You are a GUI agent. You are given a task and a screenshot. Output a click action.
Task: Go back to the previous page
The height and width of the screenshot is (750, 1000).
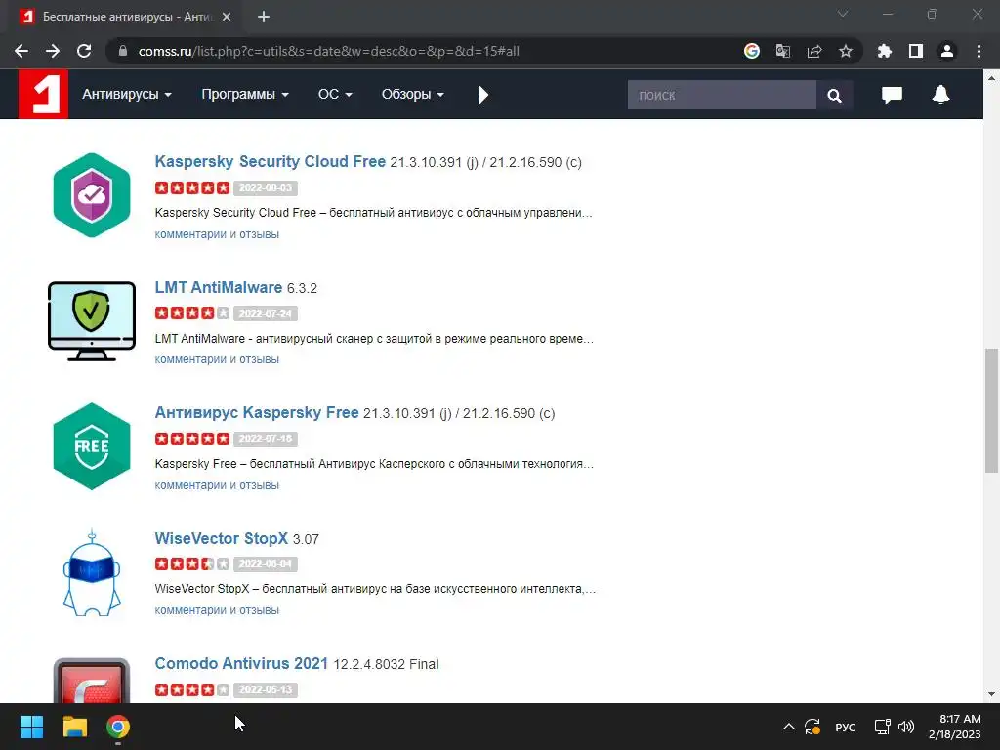click(x=21, y=51)
